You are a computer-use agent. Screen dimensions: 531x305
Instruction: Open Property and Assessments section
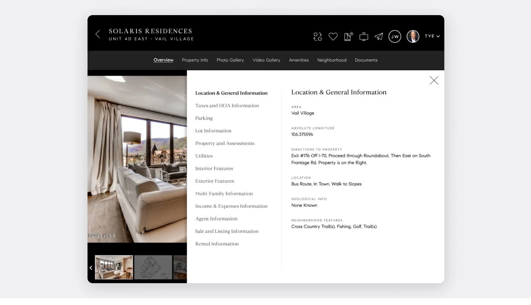tap(225, 144)
